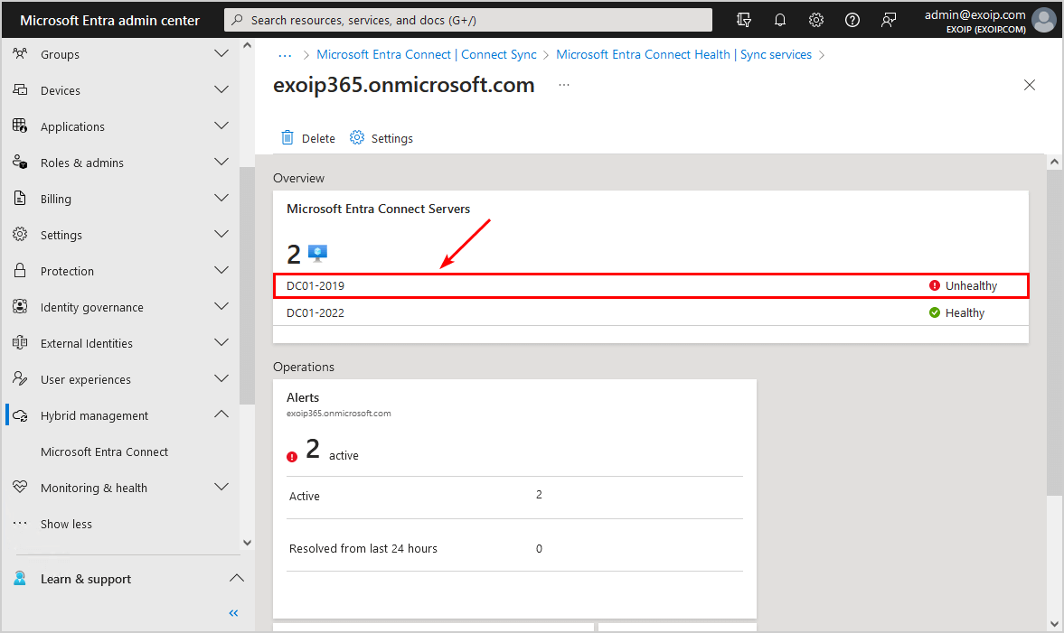
Task: Click the Delete button label
Action: pos(318,138)
